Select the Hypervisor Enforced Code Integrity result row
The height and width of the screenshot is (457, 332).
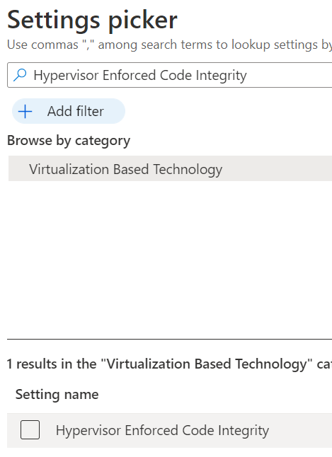[x=169, y=430]
